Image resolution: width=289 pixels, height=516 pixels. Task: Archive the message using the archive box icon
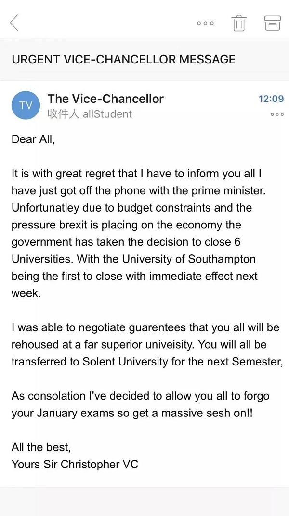tap(272, 23)
